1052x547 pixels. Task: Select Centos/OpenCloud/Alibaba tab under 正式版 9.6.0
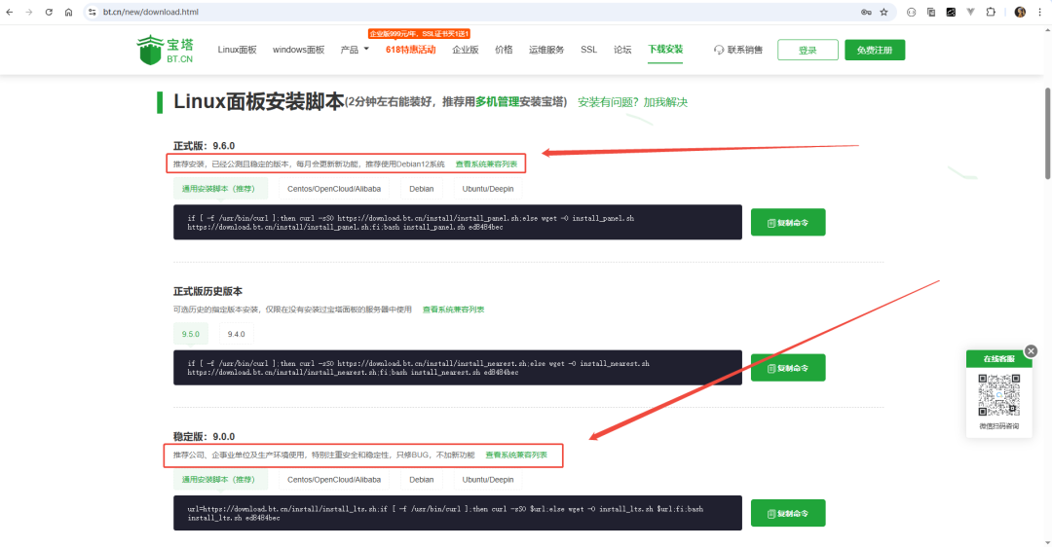[x=334, y=189]
